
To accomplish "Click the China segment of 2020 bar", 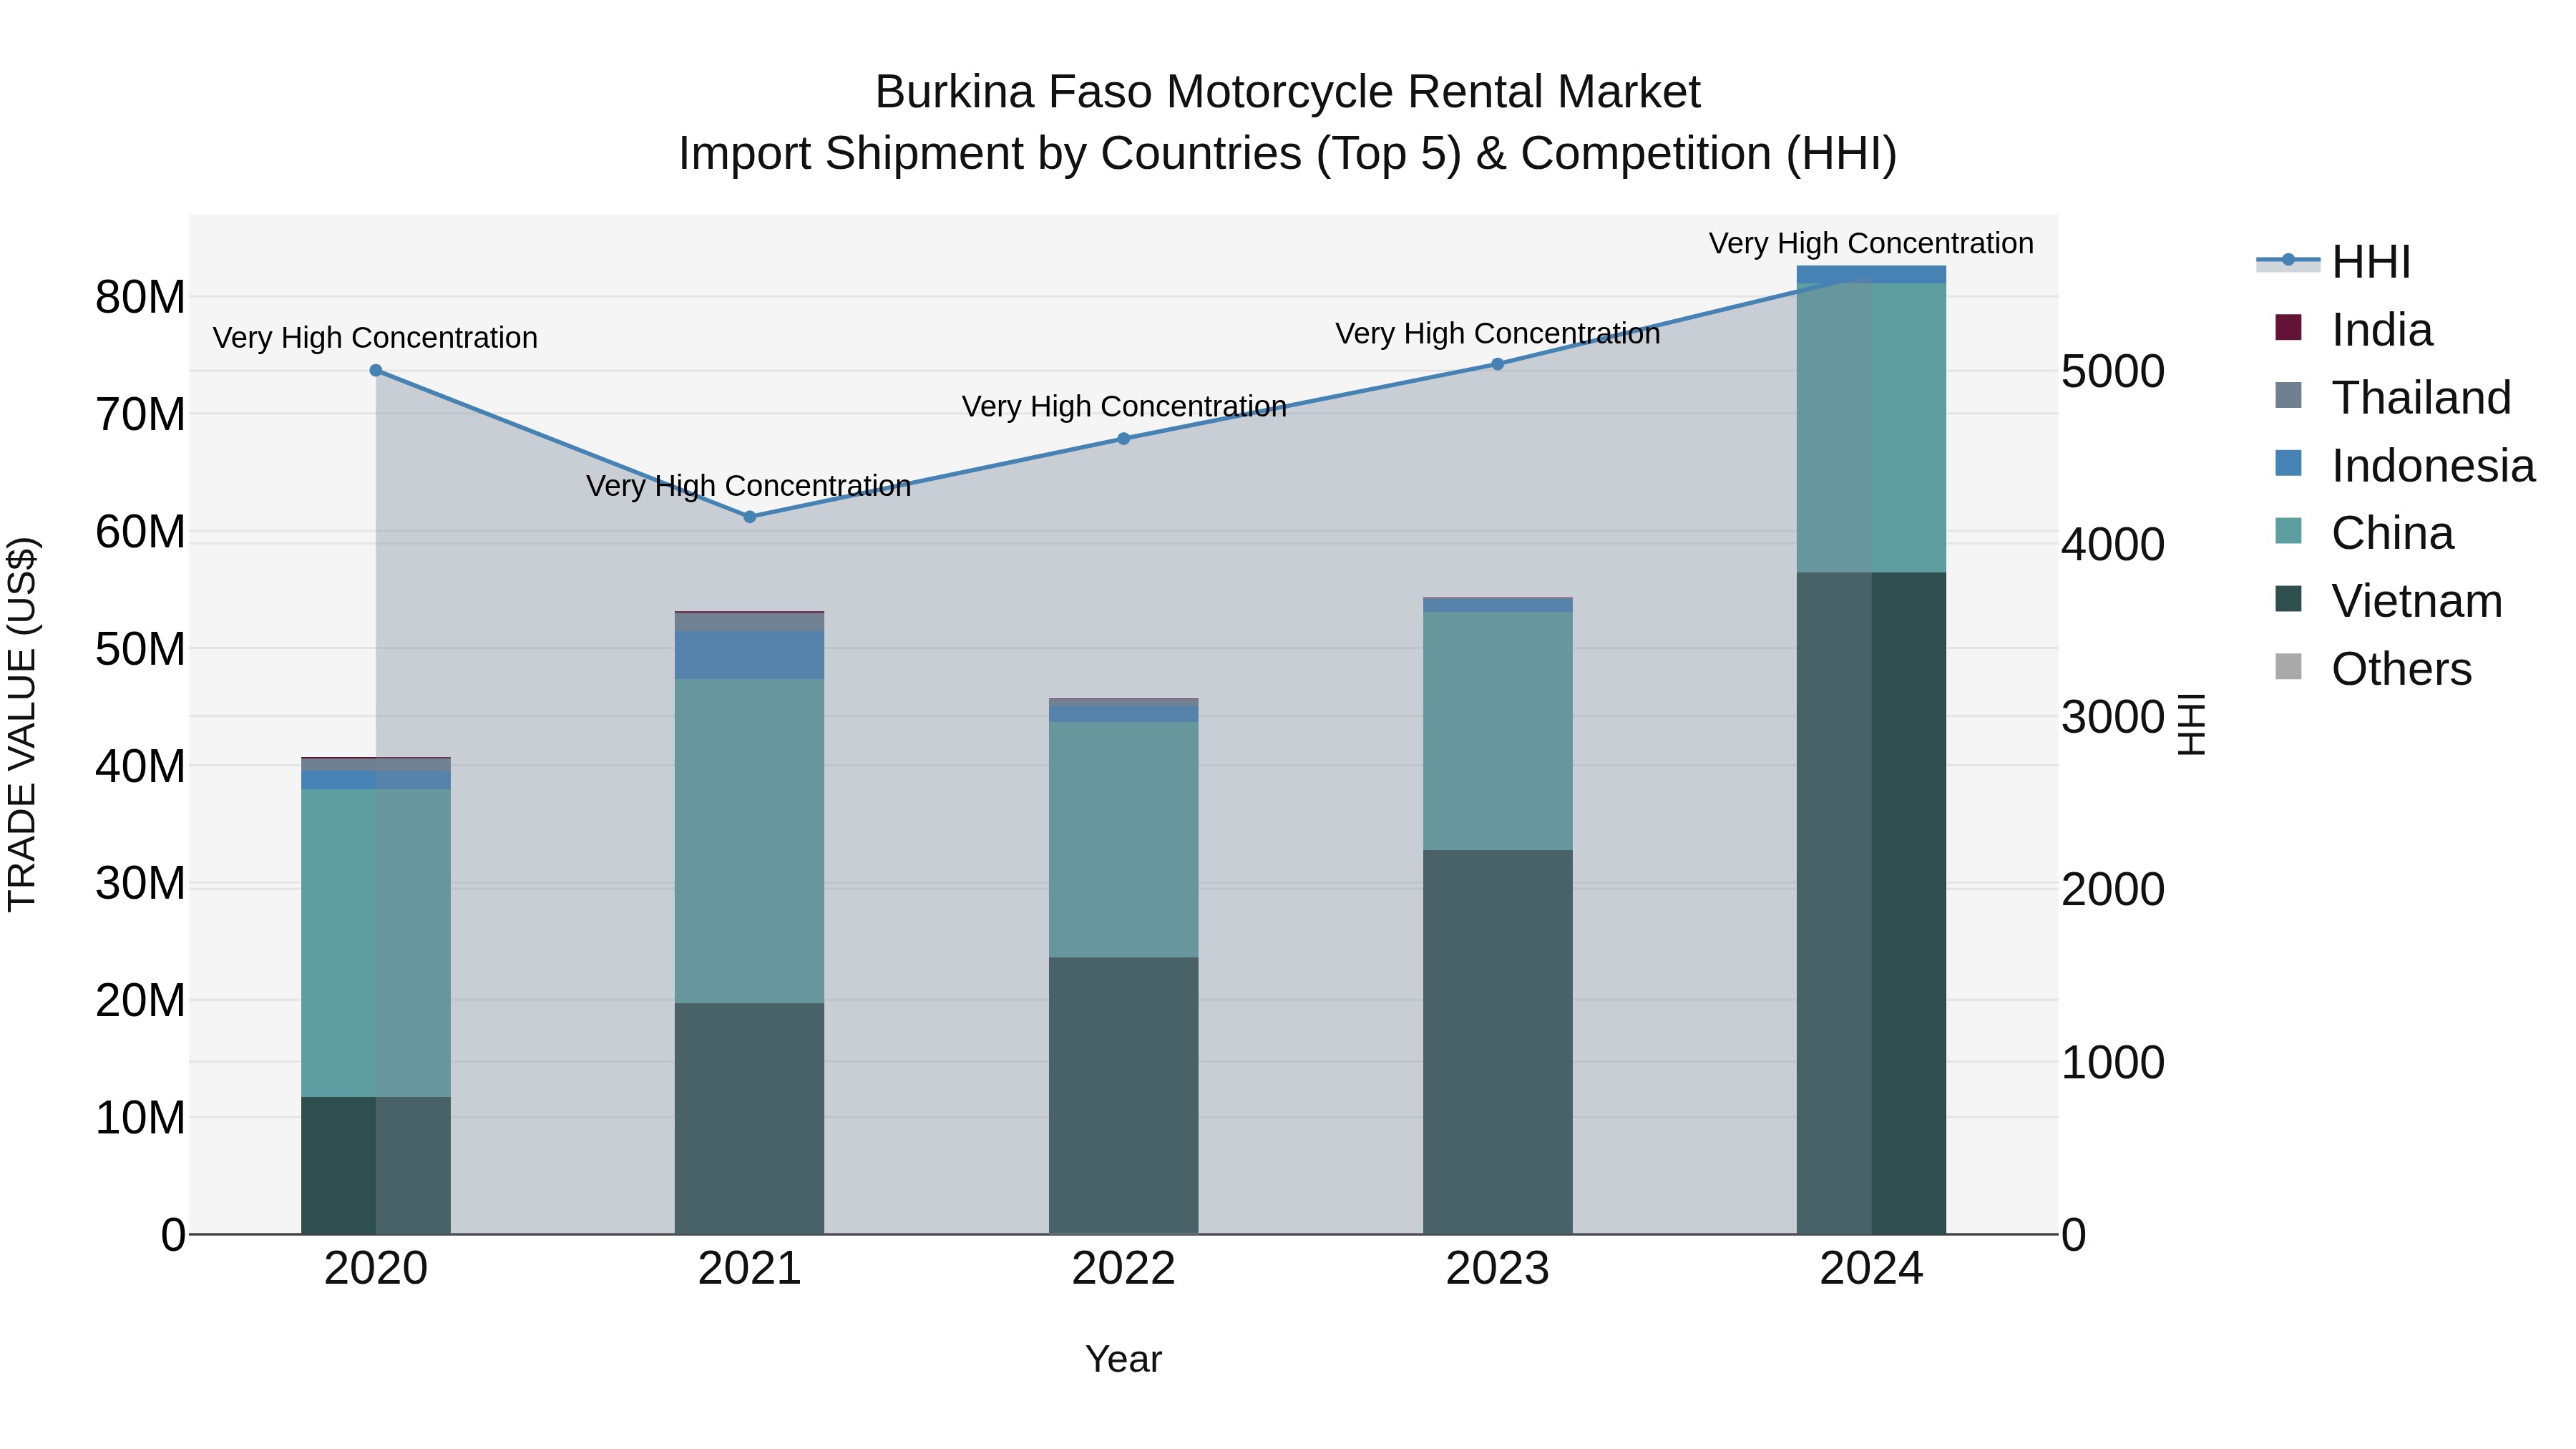I will (376, 943).
